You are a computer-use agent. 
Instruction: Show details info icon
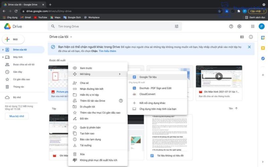click(251, 37)
